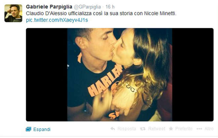Image resolution: width=218 pixels, height=138 pixels.
Task: Click the retweet arrows icon
Action: pyautogui.click(x=143, y=129)
